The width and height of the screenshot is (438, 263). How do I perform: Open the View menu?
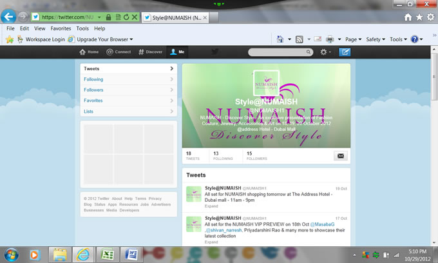coord(40,28)
